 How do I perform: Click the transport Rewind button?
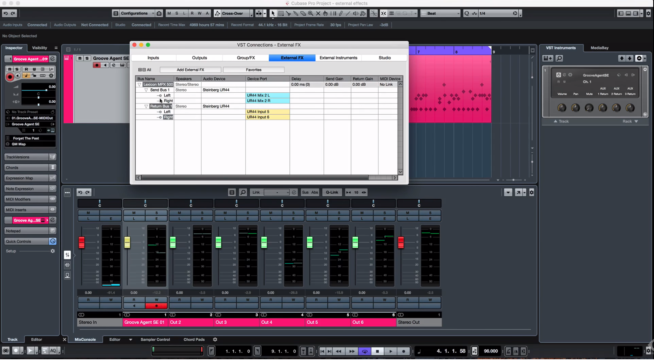click(x=339, y=352)
